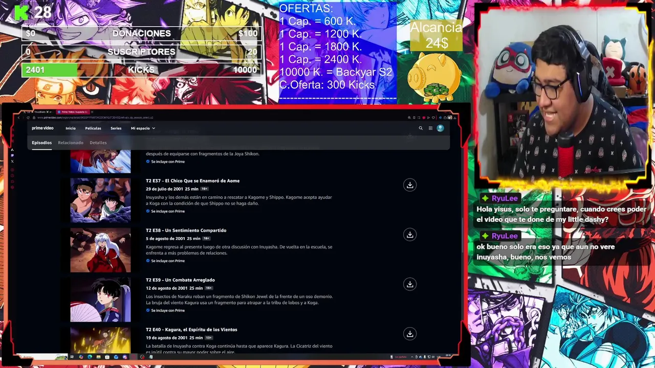
Task: Click the Prime checkmark icon under episode E37
Action: 148,211
